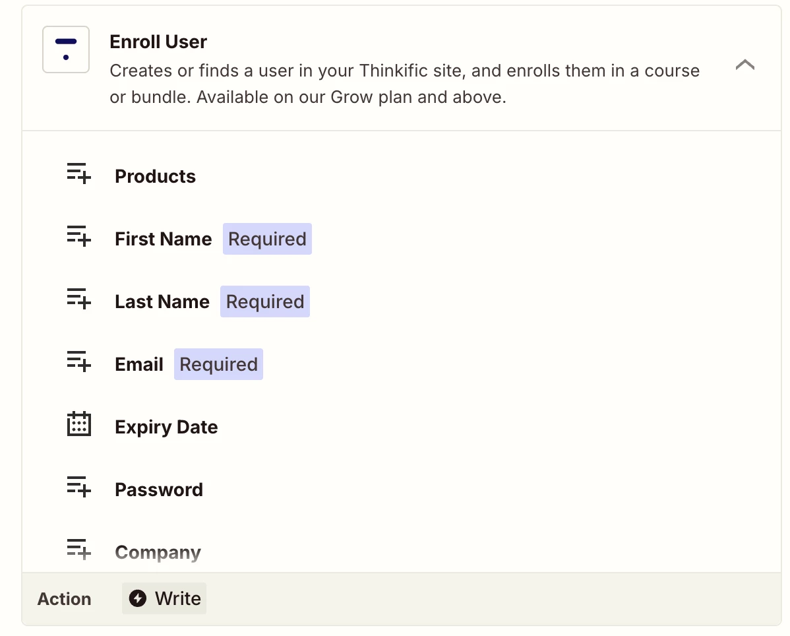Select the Company field label

tap(158, 553)
